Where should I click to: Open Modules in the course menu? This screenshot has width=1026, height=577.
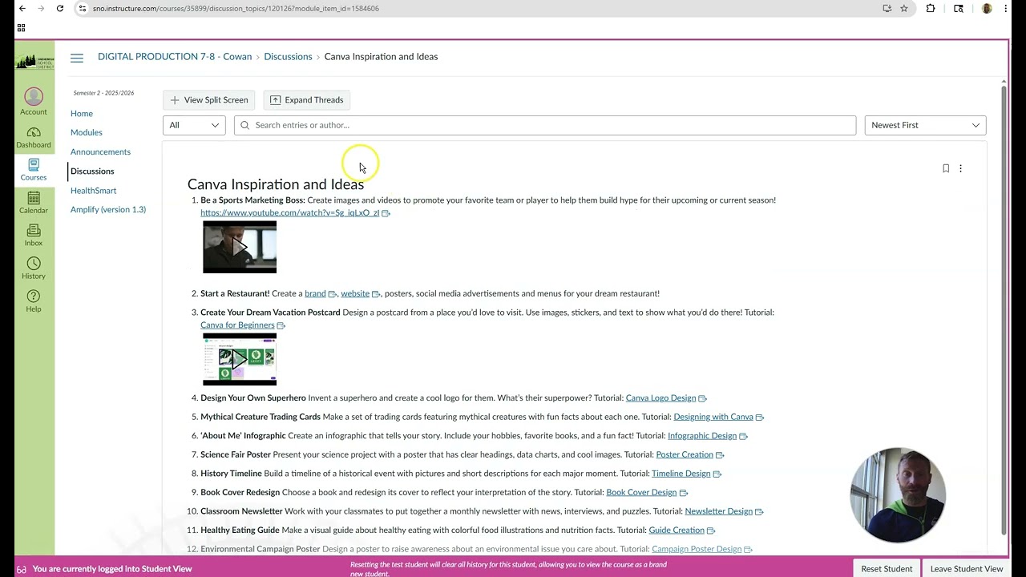[87, 132]
